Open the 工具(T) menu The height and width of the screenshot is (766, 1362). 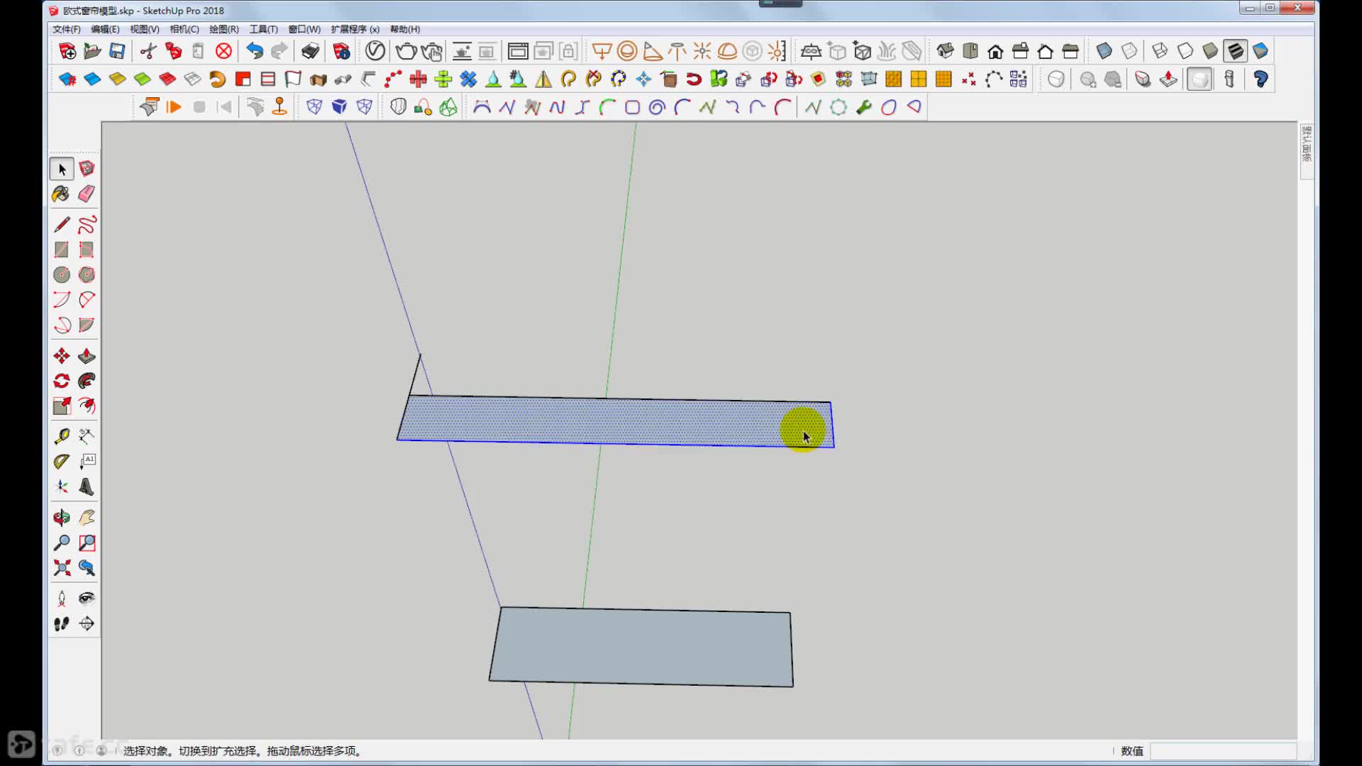(x=263, y=29)
